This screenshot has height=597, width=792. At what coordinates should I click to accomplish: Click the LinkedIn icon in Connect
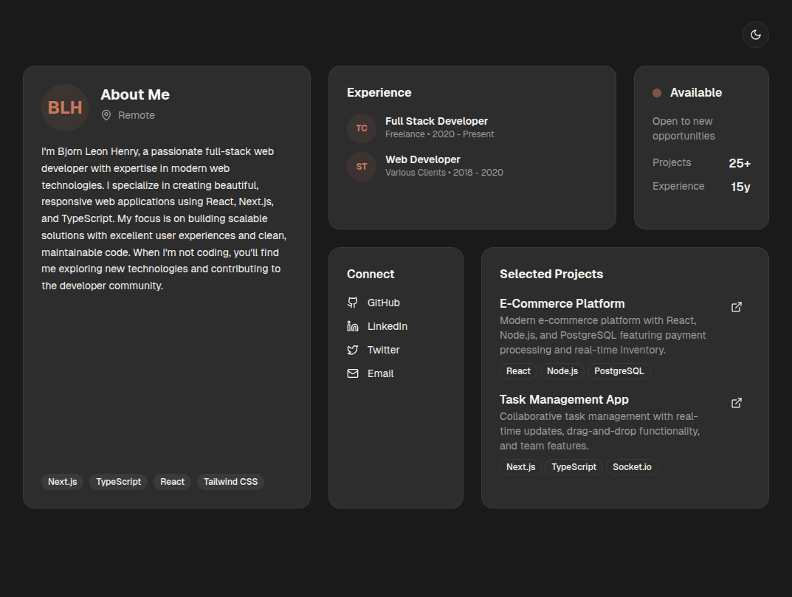pos(353,326)
